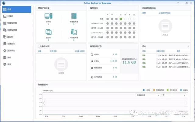Click the "11/04 – 11/10" week label

coord(97,23)
